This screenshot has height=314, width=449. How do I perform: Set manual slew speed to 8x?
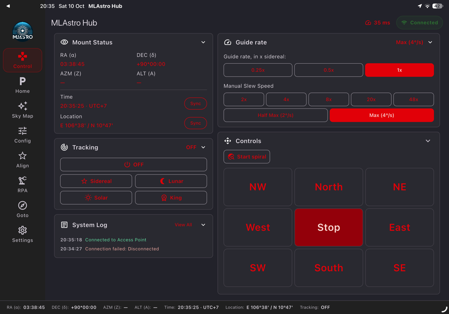329,100
